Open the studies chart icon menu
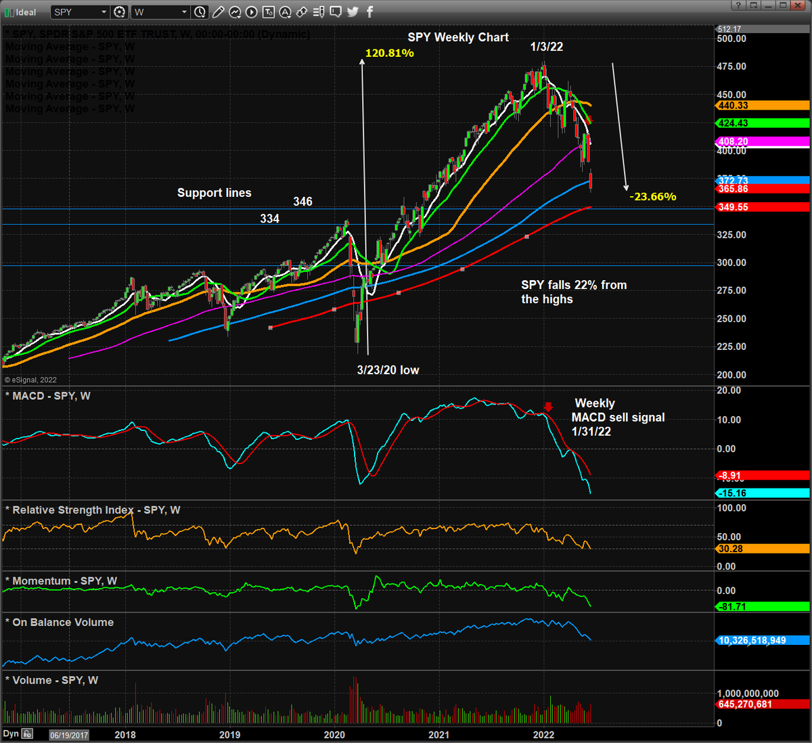 coord(235,12)
